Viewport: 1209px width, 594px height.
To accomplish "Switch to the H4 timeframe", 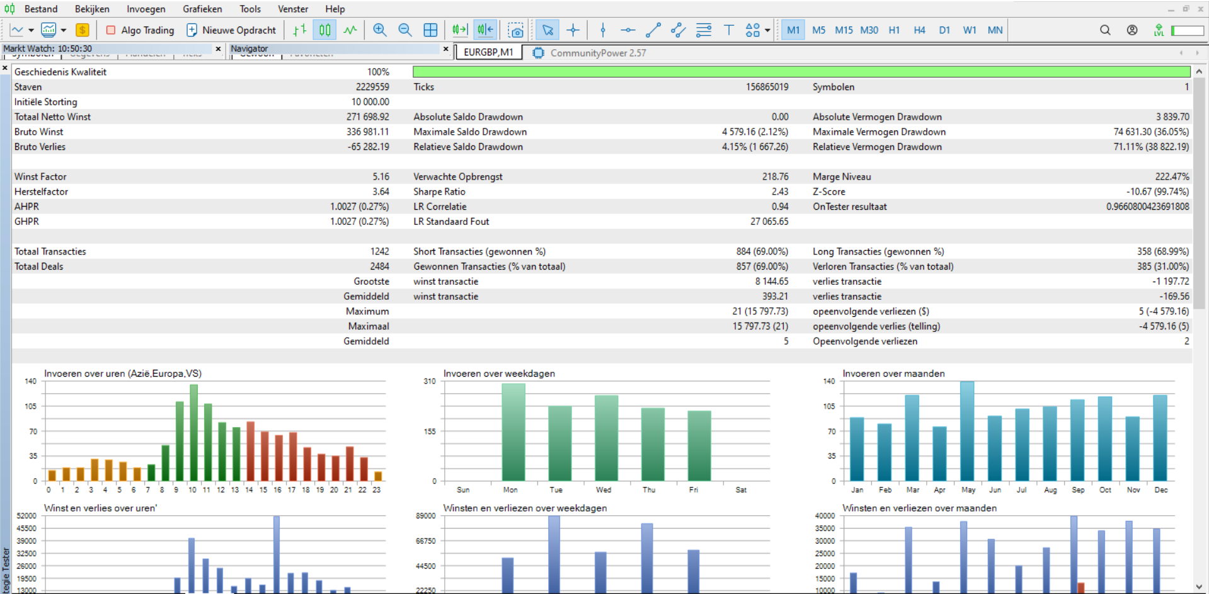I will click(x=919, y=30).
